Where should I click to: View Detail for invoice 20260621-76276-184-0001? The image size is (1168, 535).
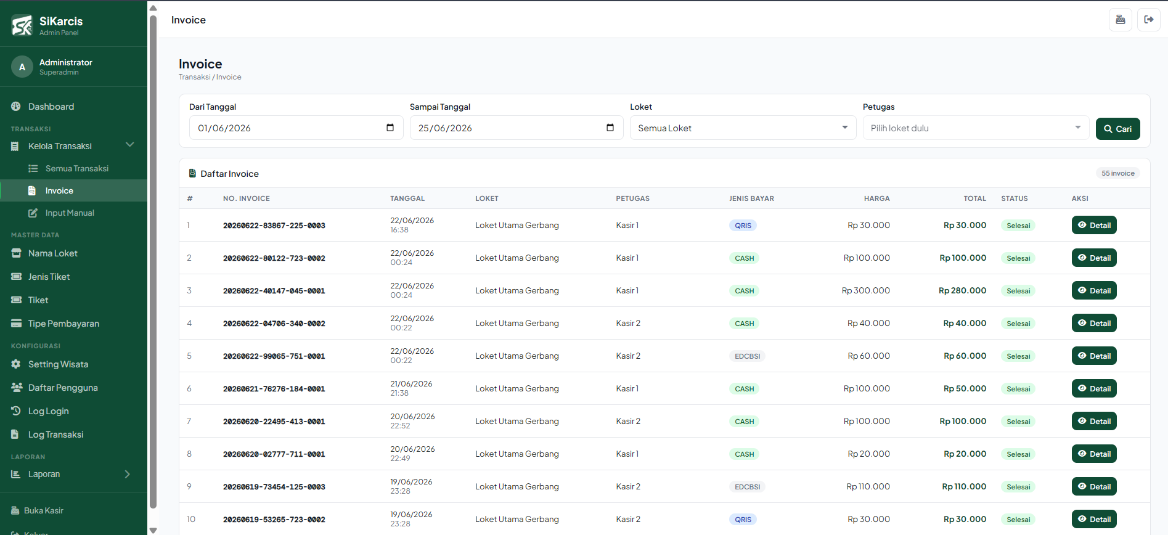pos(1094,388)
